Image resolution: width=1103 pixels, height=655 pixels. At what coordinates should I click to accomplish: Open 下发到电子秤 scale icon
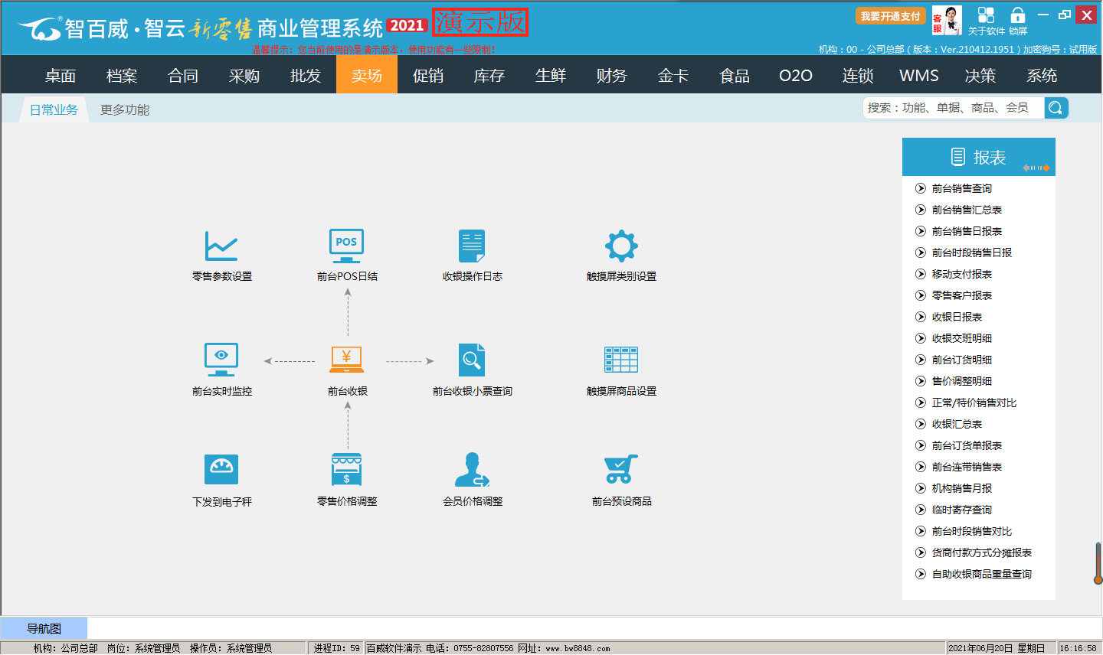pos(221,470)
